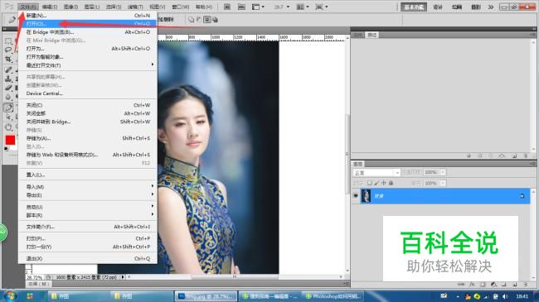Toggle lock image pixels brush icon
Image resolution: width=539 pixels, height=302 pixels.
(376, 183)
